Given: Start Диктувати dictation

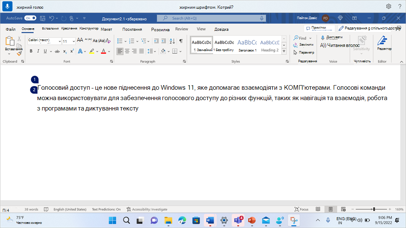Looking at the screenshot, I should (332, 37).
